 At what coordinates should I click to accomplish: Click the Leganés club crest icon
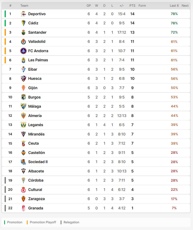pyautogui.click(x=23, y=125)
